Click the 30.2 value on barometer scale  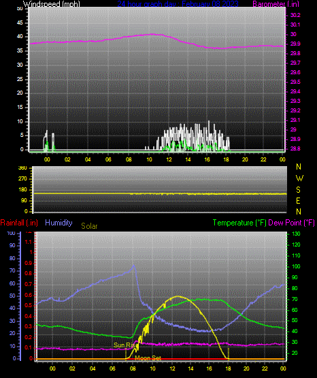295,15
